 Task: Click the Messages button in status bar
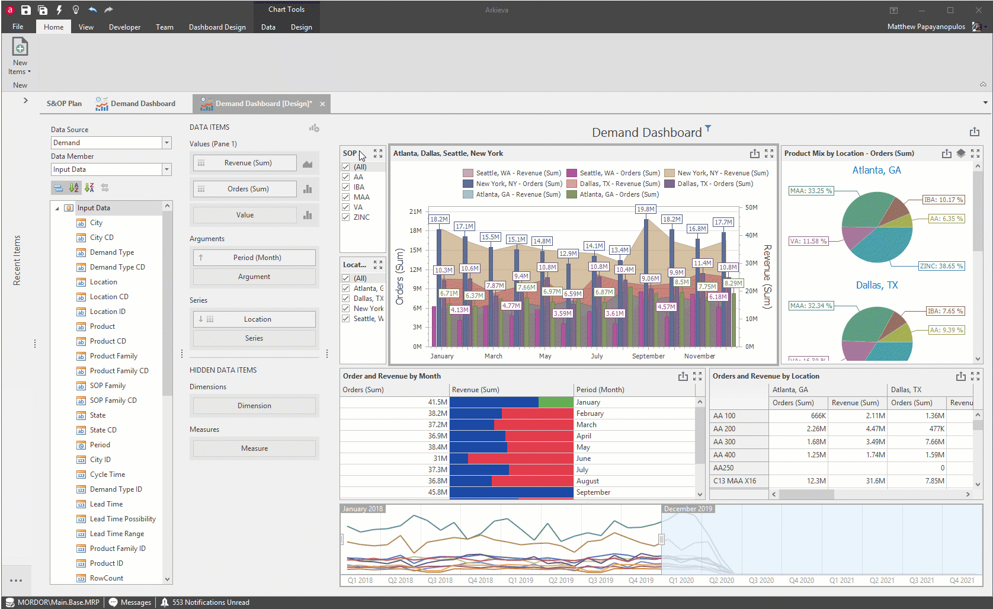point(130,602)
